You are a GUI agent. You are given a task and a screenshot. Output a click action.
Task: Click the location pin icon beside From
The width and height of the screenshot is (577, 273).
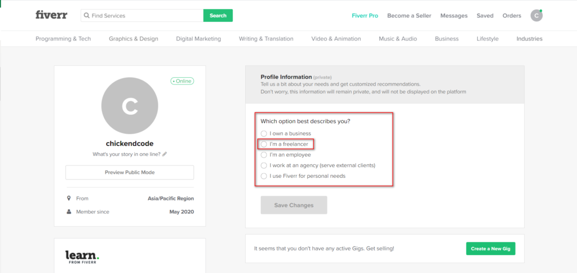pyautogui.click(x=68, y=198)
